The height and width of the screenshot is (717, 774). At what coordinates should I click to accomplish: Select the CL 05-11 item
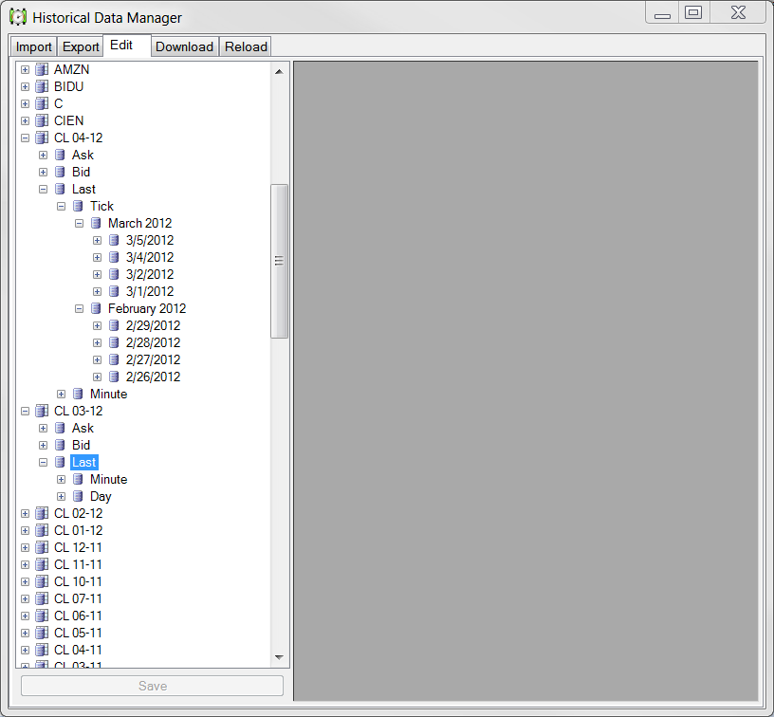point(78,634)
